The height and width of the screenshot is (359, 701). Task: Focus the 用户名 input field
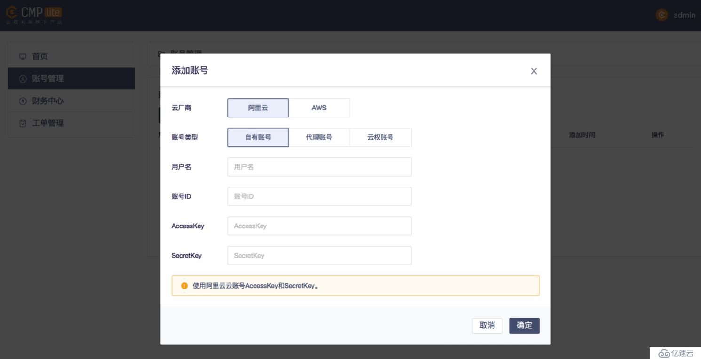tap(319, 167)
